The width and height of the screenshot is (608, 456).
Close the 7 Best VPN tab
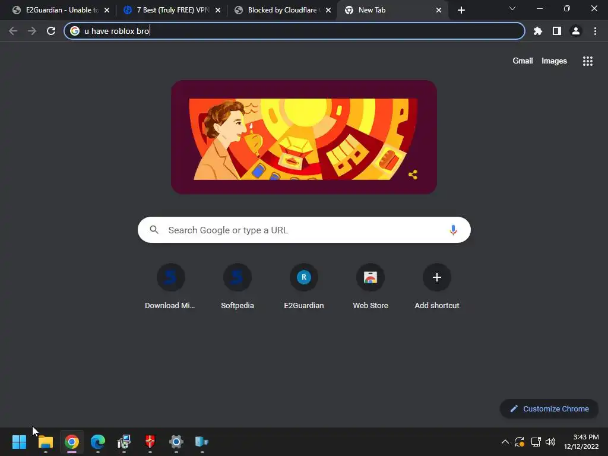[218, 10]
